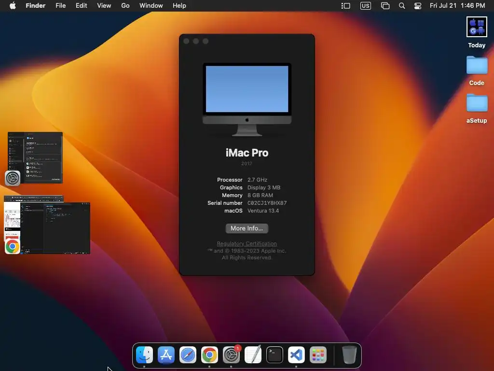
Task: Open Control Center icon
Action: 418,6
